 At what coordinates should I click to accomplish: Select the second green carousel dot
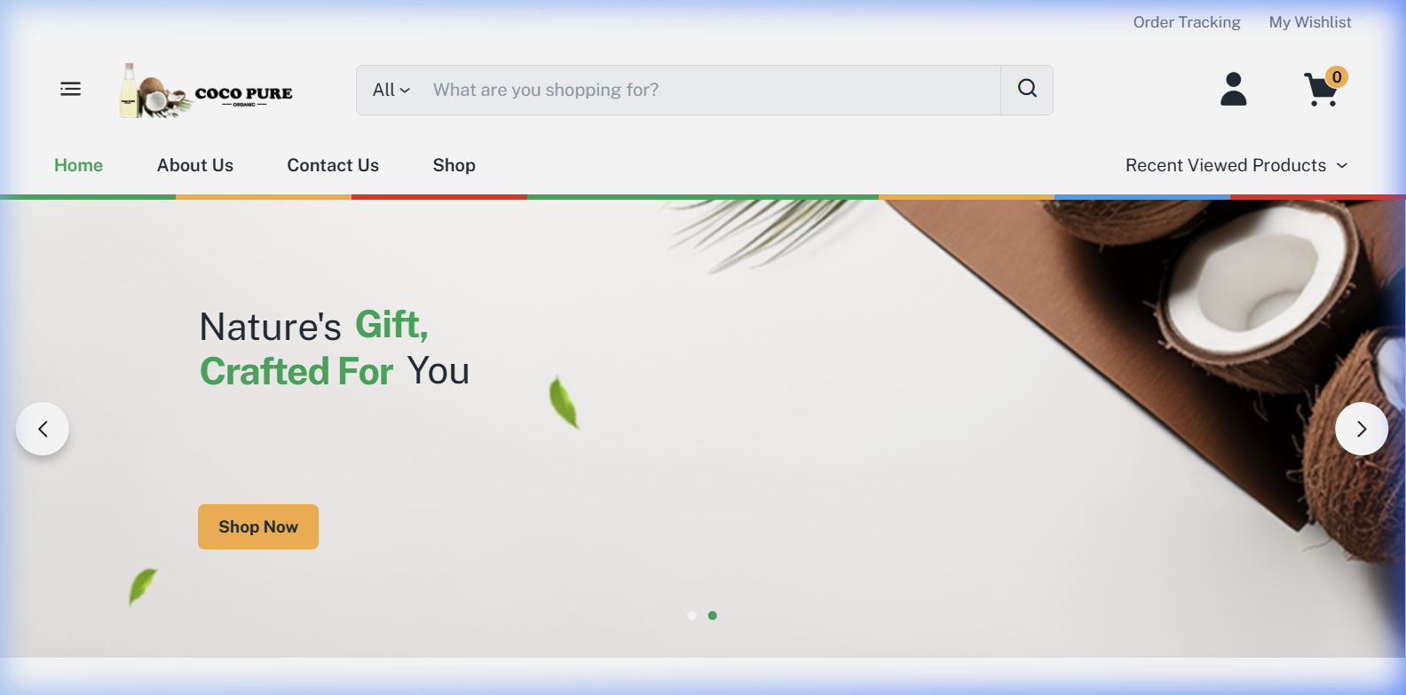[713, 615]
